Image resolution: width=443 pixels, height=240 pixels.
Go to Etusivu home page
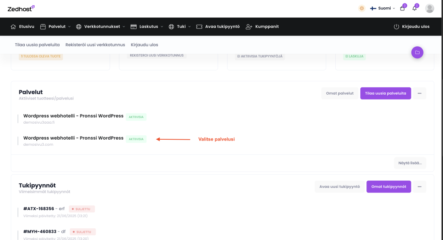(22, 26)
